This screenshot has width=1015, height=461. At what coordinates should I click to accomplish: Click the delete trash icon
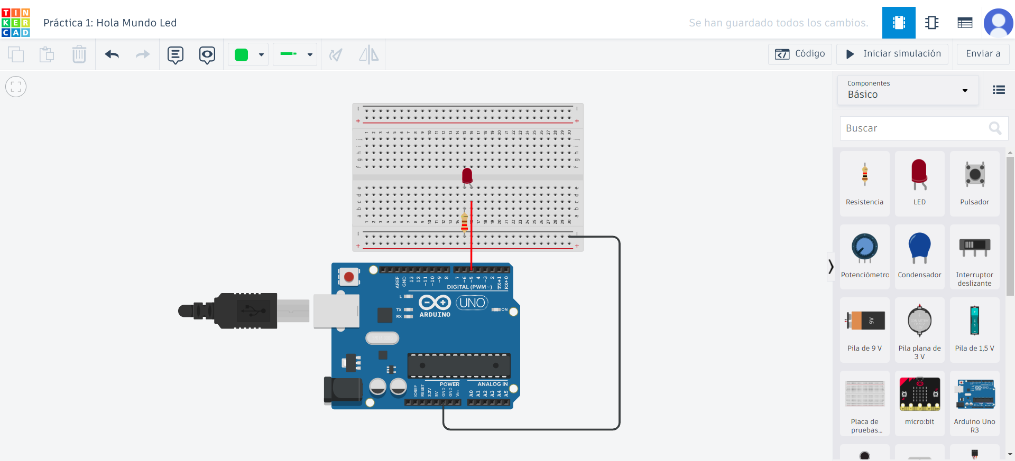click(79, 54)
